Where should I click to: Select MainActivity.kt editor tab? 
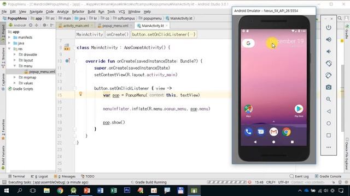153,26
